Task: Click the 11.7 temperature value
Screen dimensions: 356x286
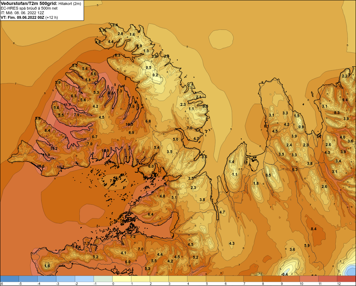Action: (x=67, y=105)
